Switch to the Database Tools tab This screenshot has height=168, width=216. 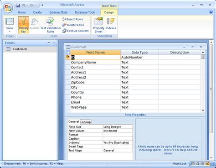point(85,12)
